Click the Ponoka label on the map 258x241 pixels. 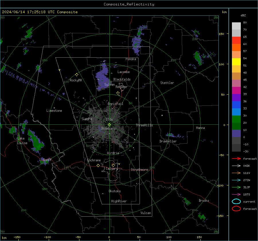tap(131, 59)
